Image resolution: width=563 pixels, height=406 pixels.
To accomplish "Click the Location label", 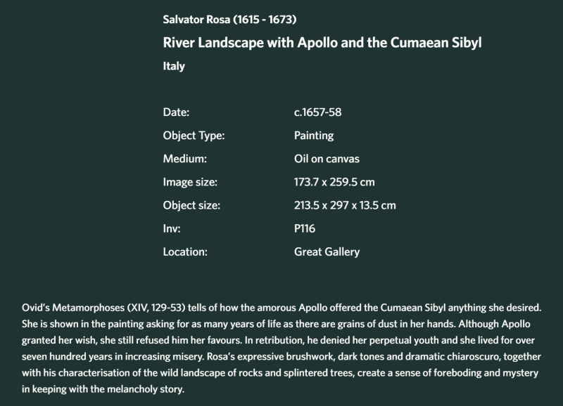I will pyautogui.click(x=185, y=252).
